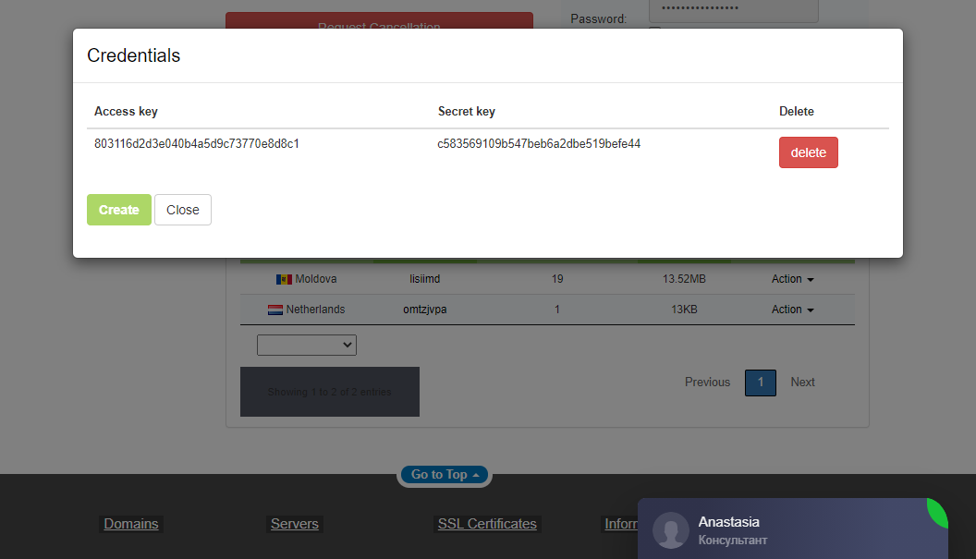Image resolution: width=976 pixels, height=559 pixels.
Task: Create a new credential key pair
Action: coord(119,210)
